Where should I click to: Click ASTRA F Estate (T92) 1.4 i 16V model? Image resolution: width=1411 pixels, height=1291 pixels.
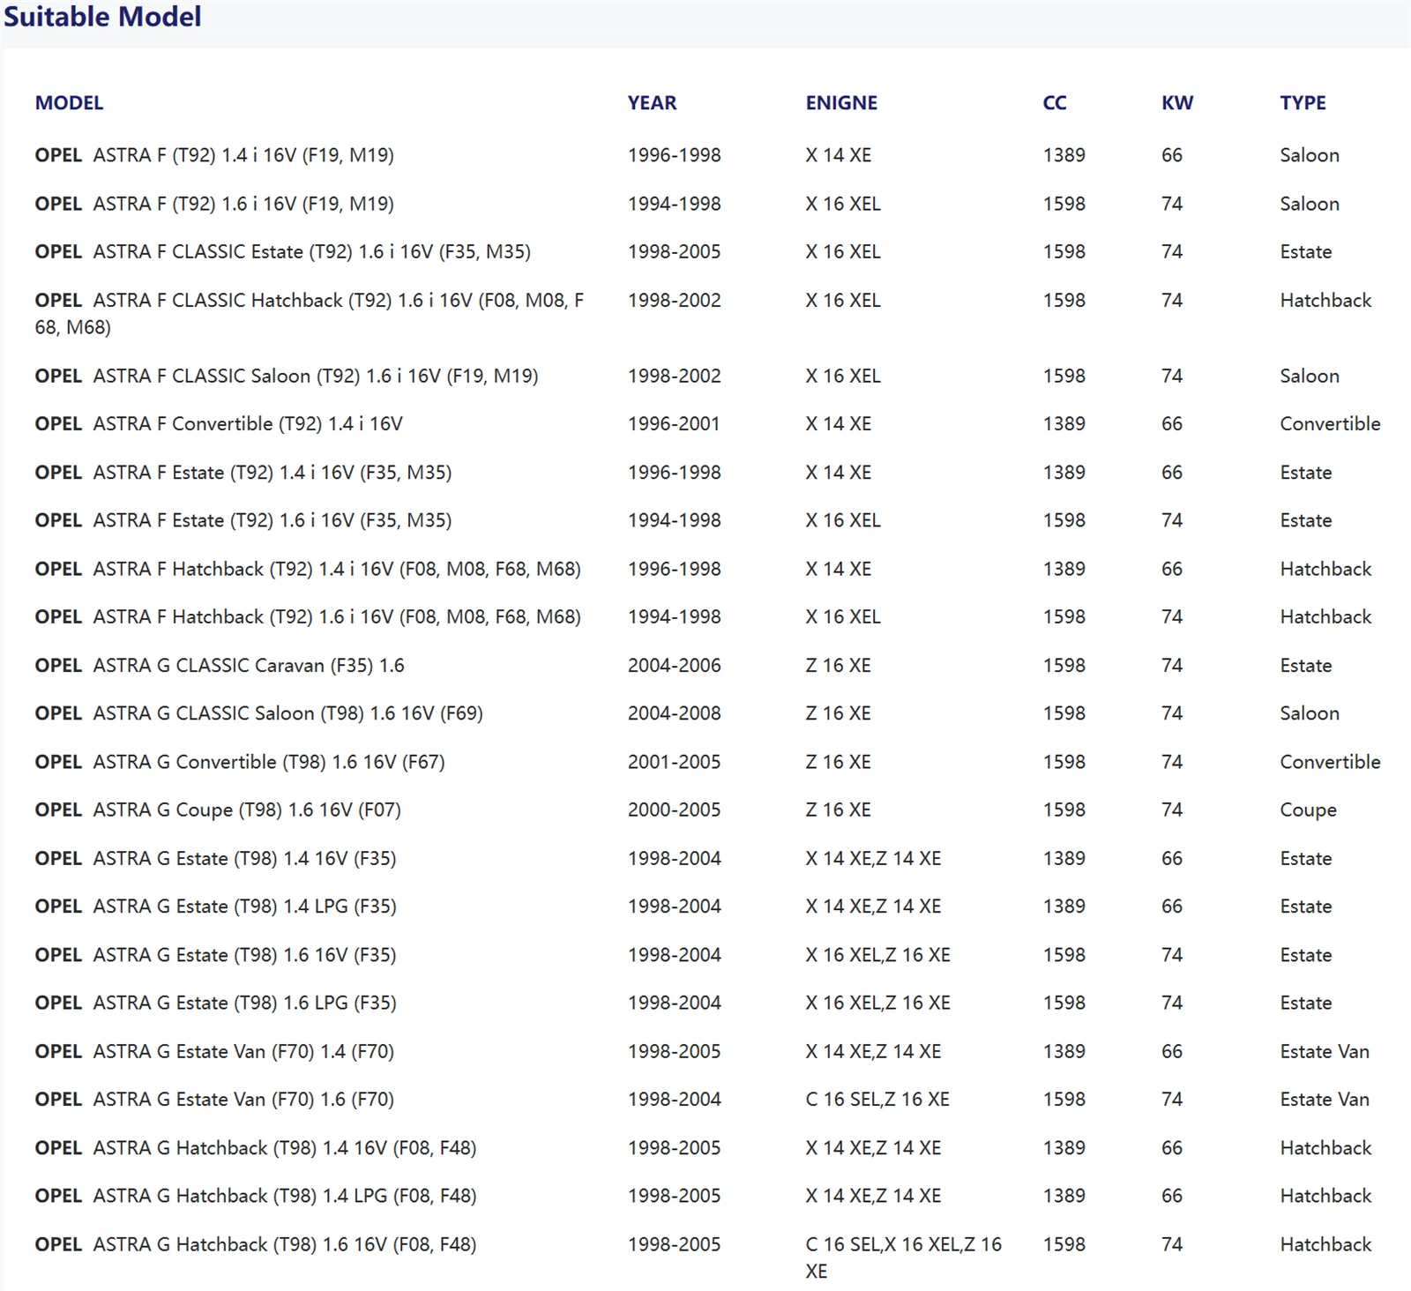click(x=243, y=472)
